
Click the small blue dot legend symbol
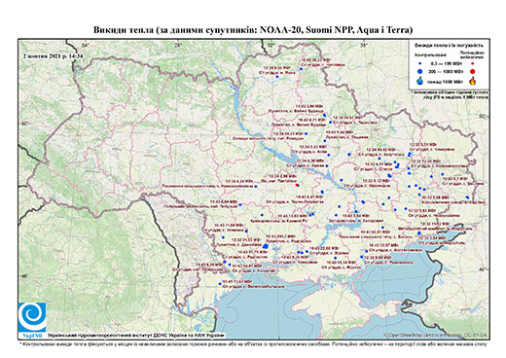pos(420,64)
